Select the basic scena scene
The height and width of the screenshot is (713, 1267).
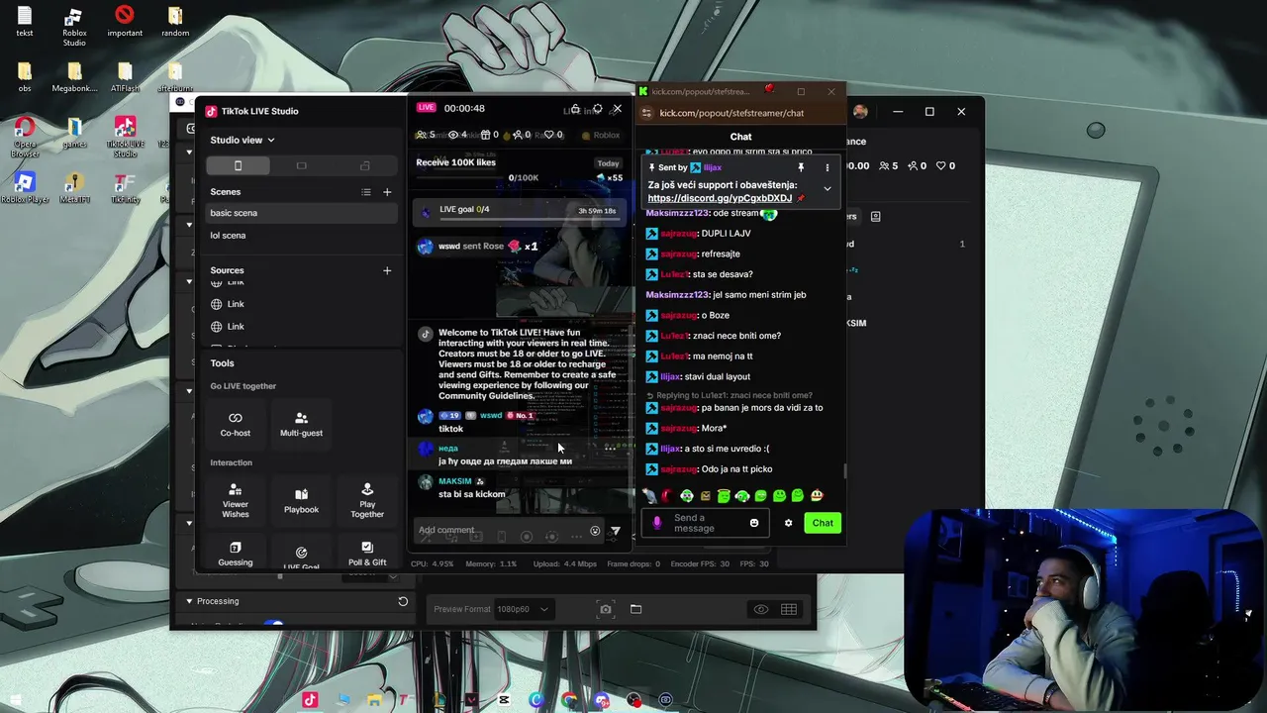pyautogui.click(x=302, y=213)
